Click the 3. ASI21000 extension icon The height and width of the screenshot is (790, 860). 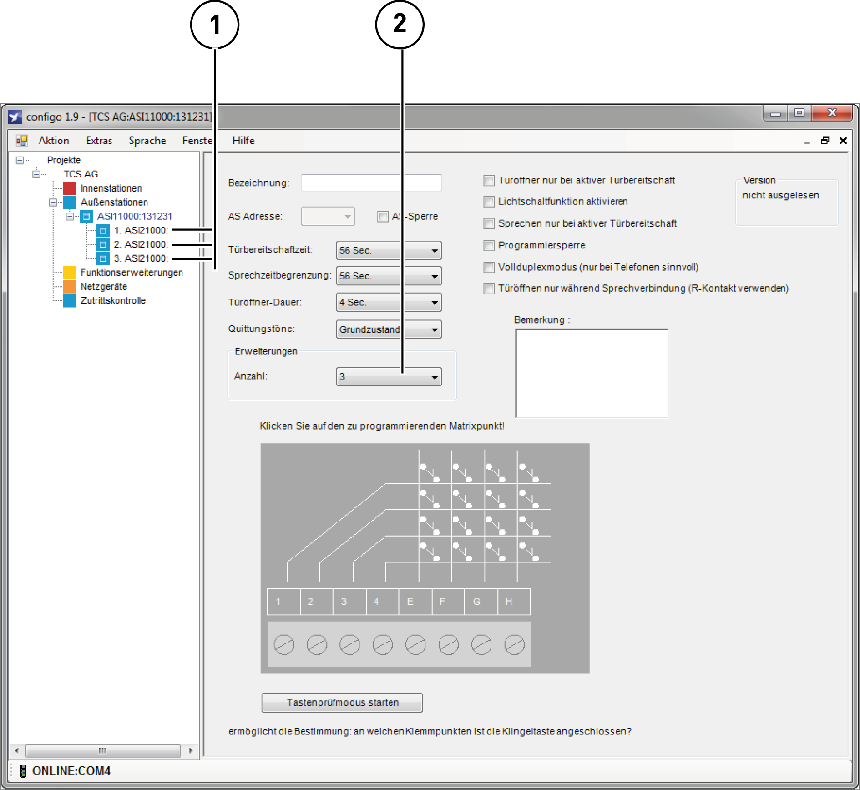coord(103,258)
